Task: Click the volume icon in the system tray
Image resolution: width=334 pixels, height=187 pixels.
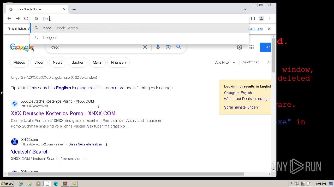Action: 297,184
